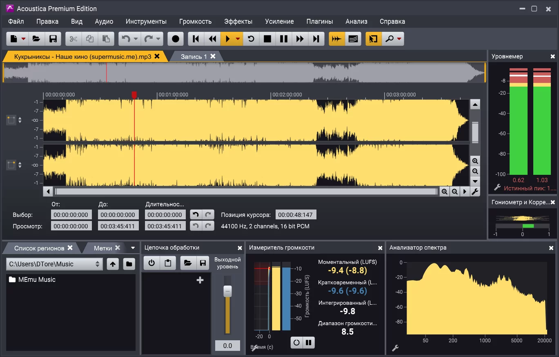Redo the last undone action
Screen dimensions: 559x357
(x=148, y=39)
